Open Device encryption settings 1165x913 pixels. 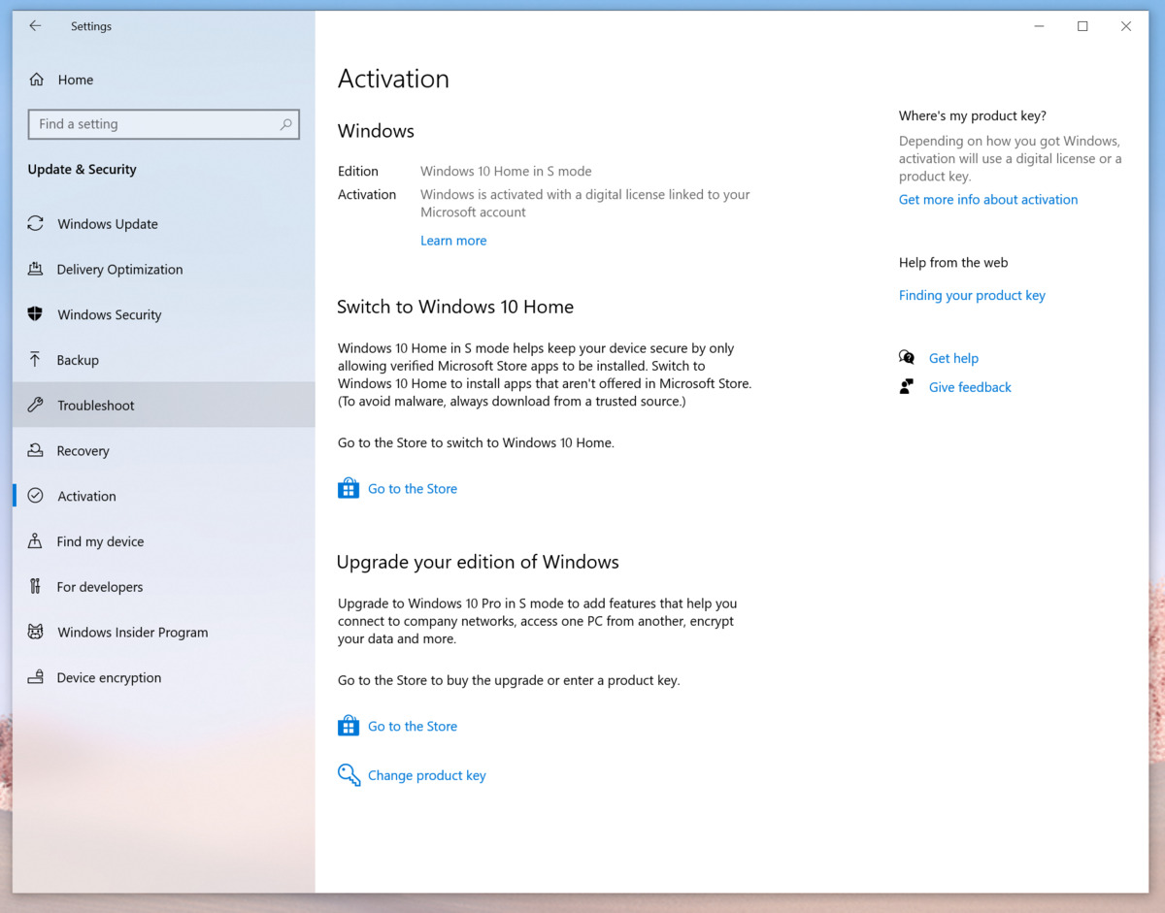(x=164, y=677)
